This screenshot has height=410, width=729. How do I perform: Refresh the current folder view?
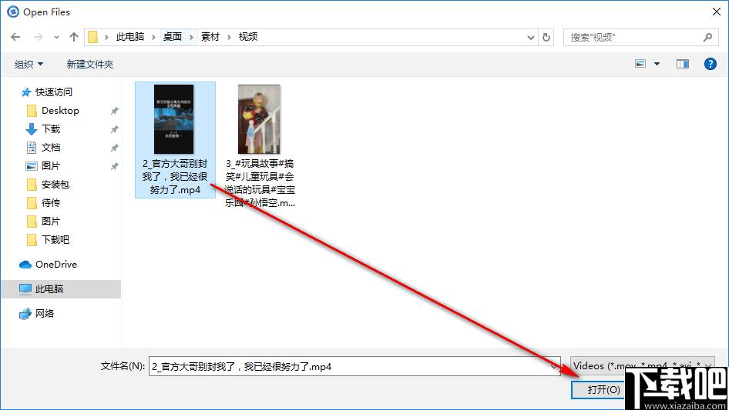[546, 37]
